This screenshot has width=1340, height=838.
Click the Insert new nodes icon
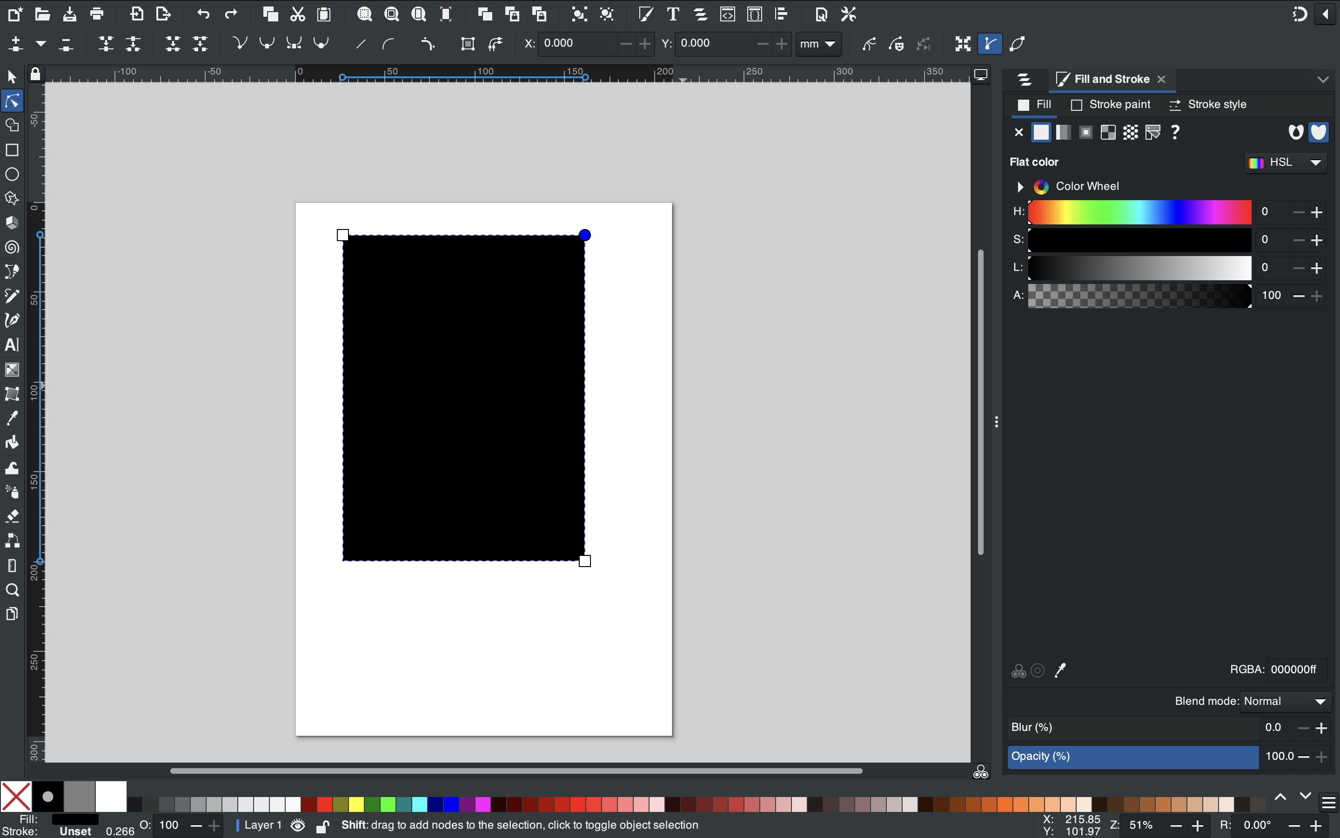click(15, 44)
